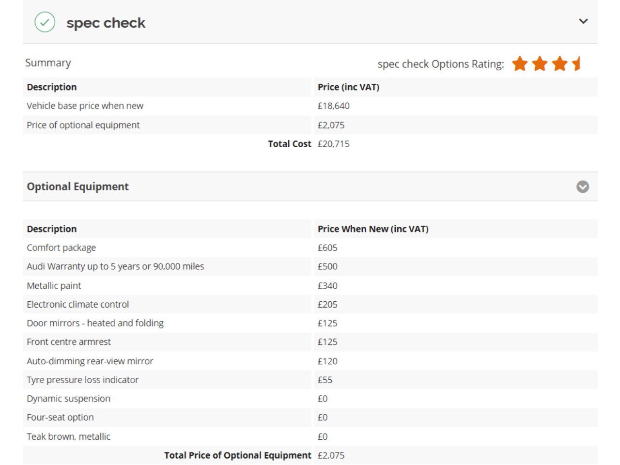Click the spec check heading title

(x=106, y=23)
